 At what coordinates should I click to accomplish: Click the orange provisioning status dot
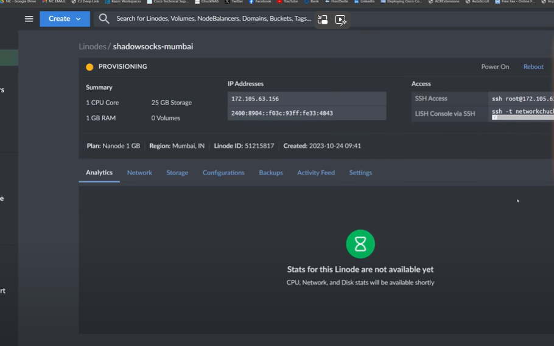[x=89, y=67]
